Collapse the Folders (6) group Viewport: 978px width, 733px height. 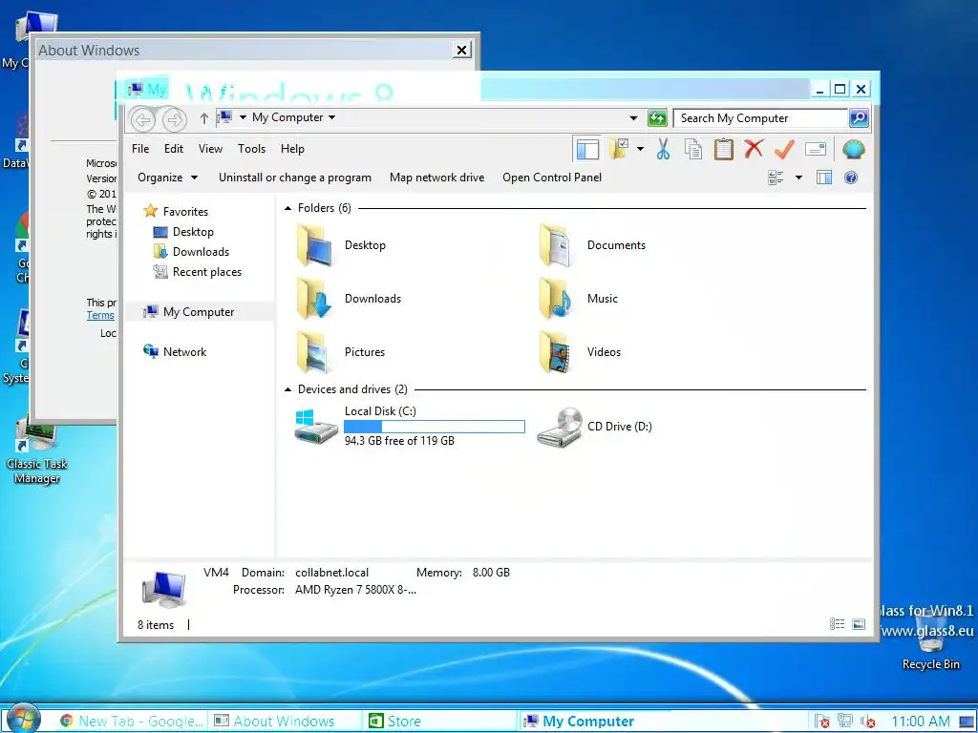point(287,208)
